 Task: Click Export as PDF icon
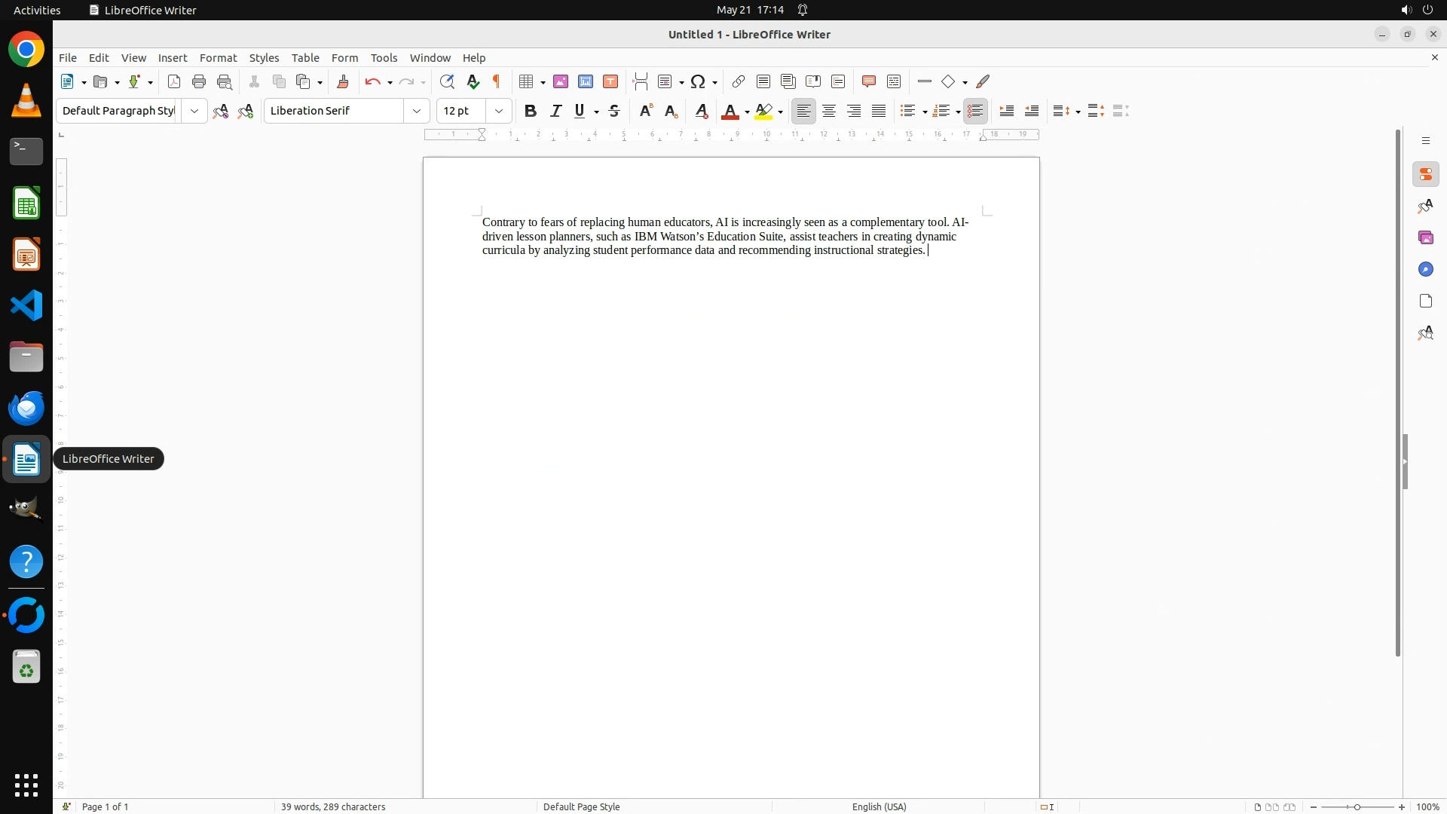click(174, 81)
